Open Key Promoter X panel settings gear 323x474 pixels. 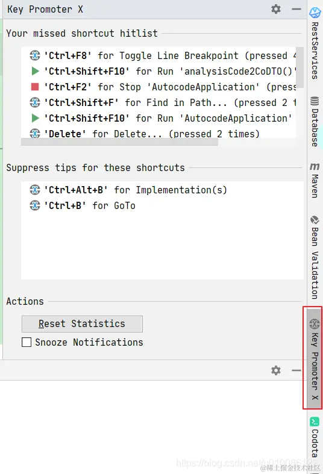pyautogui.click(x=275, y=9)
